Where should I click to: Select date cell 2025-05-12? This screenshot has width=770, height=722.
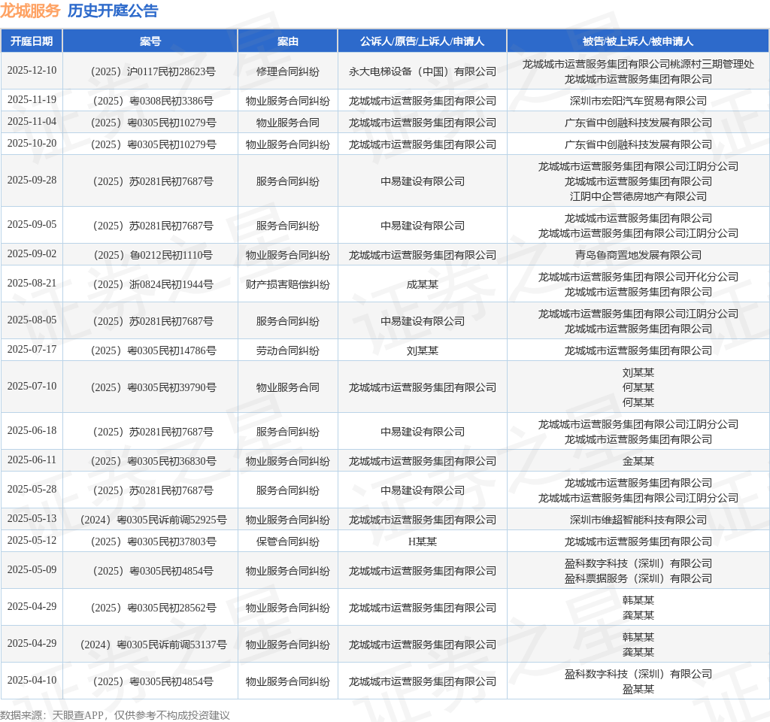(x=32, y=541)
